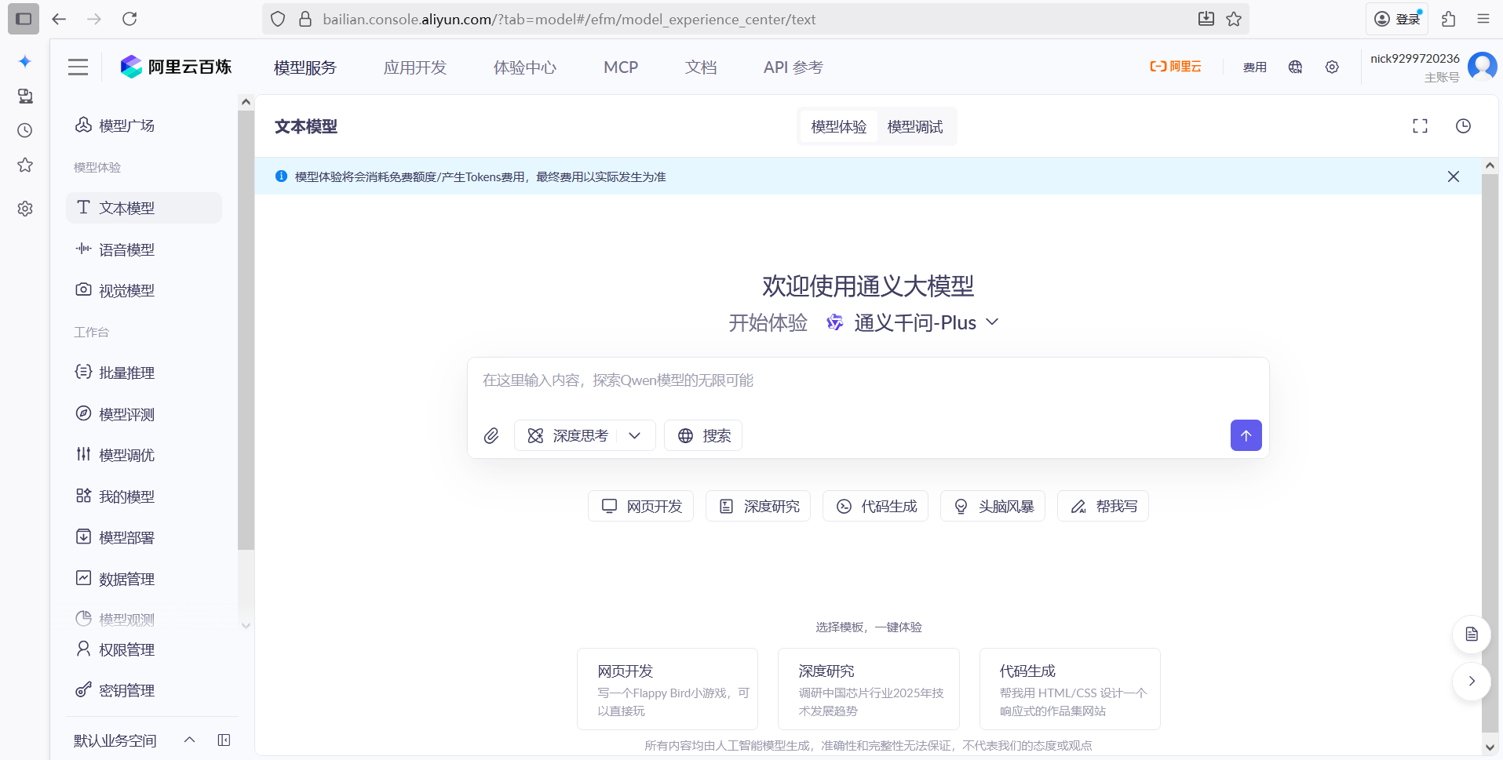Click the browser sidebar toggle icon
Image resolution: width=1503 pixels, height=760 pixels.
[24, 19]
